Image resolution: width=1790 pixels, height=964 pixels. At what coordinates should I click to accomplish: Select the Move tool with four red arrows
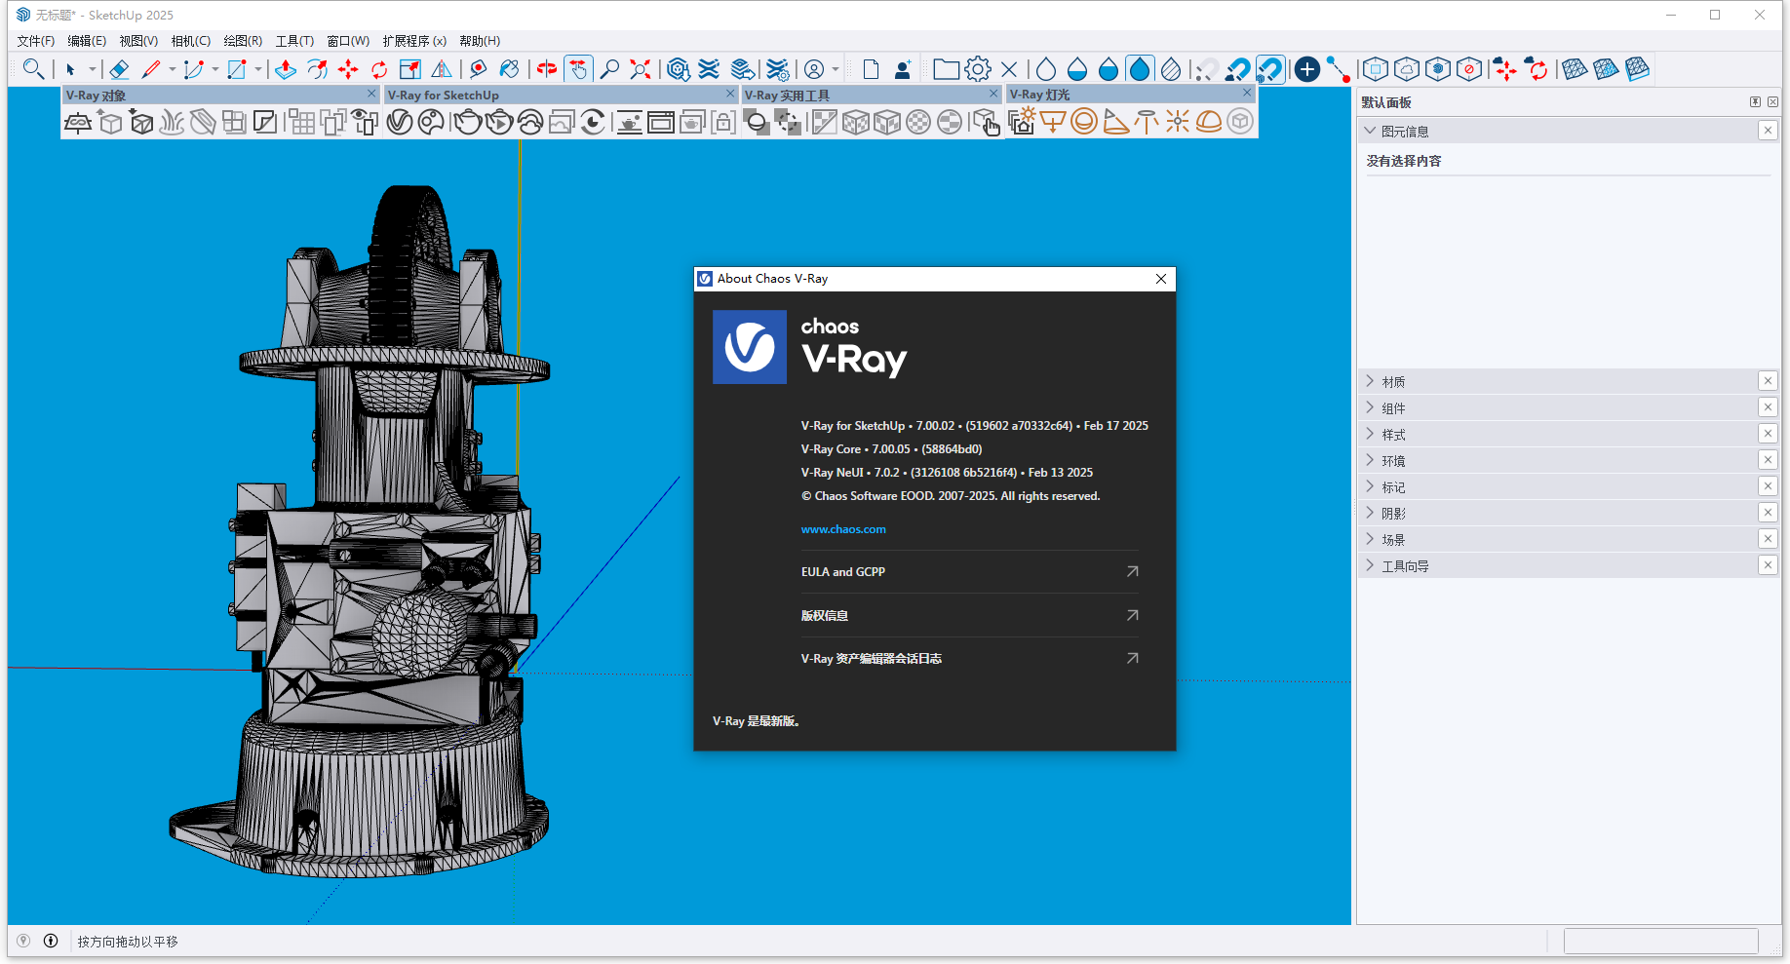(348, 69)
